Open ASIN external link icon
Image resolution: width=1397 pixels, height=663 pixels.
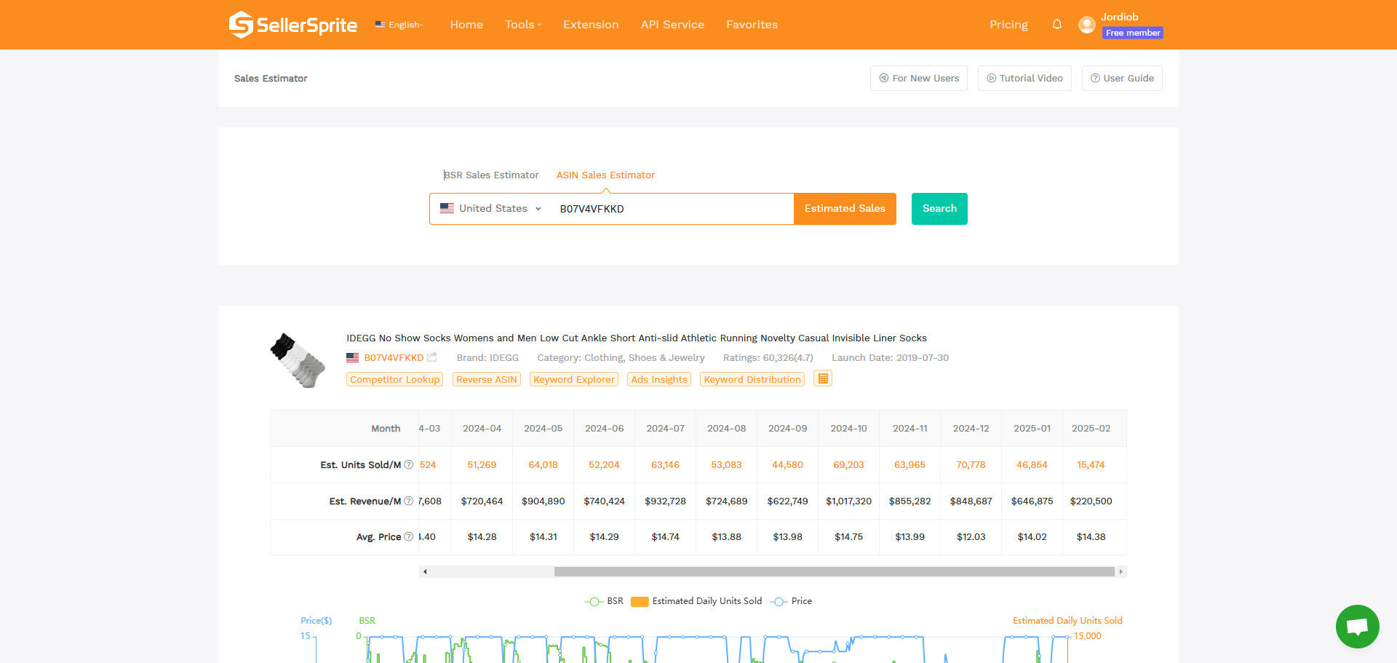tap(432, 357)
